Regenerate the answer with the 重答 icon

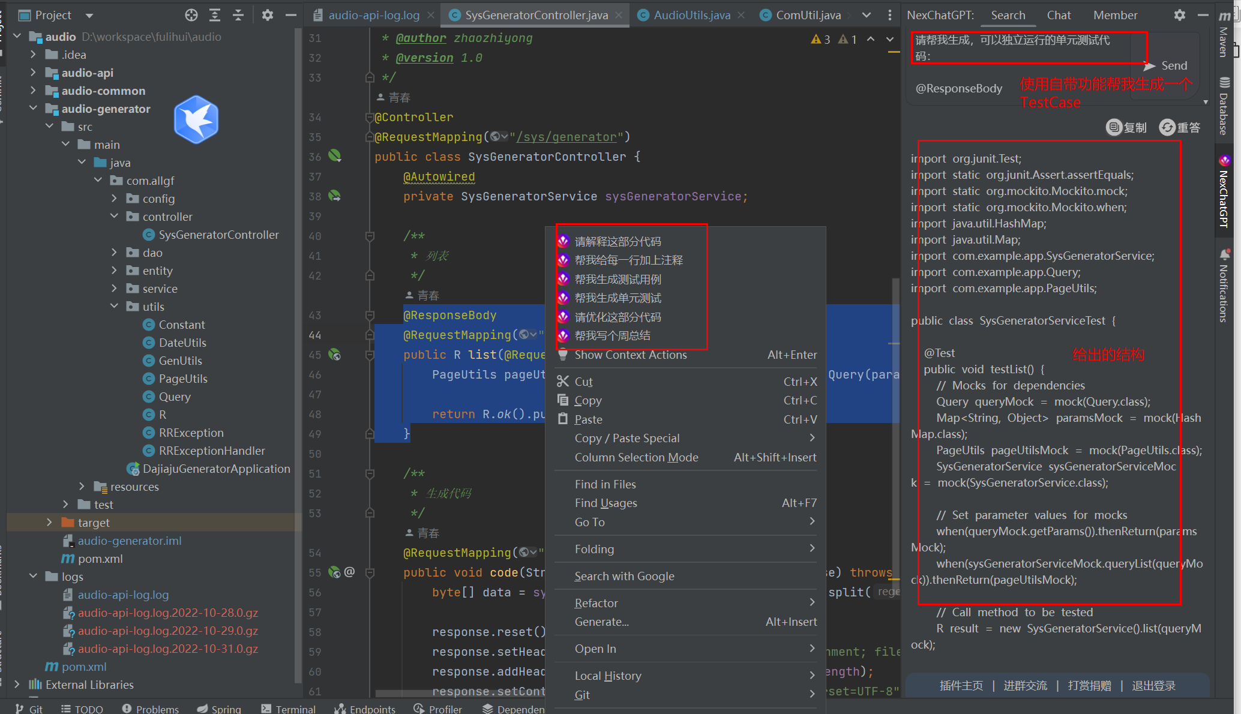point(1167,127)
